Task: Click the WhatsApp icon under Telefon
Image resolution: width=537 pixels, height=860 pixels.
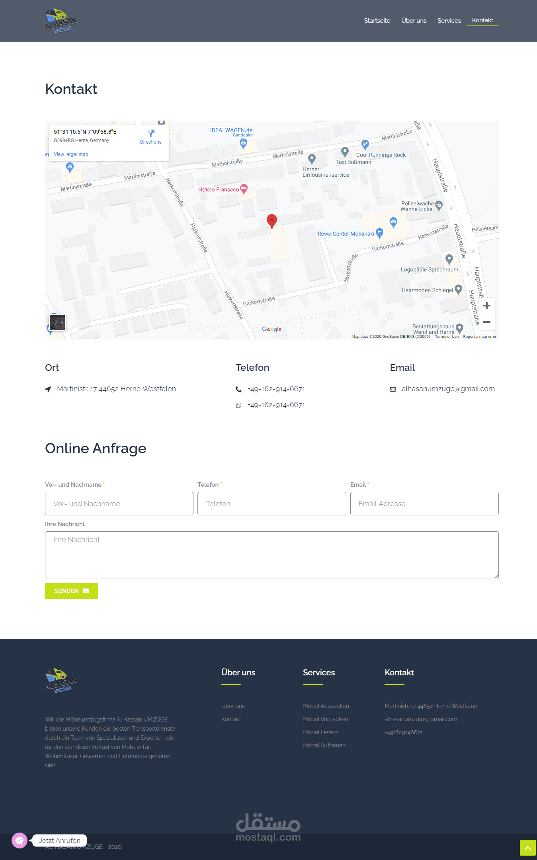Action: pyautogui.click(x=238, y=405)
